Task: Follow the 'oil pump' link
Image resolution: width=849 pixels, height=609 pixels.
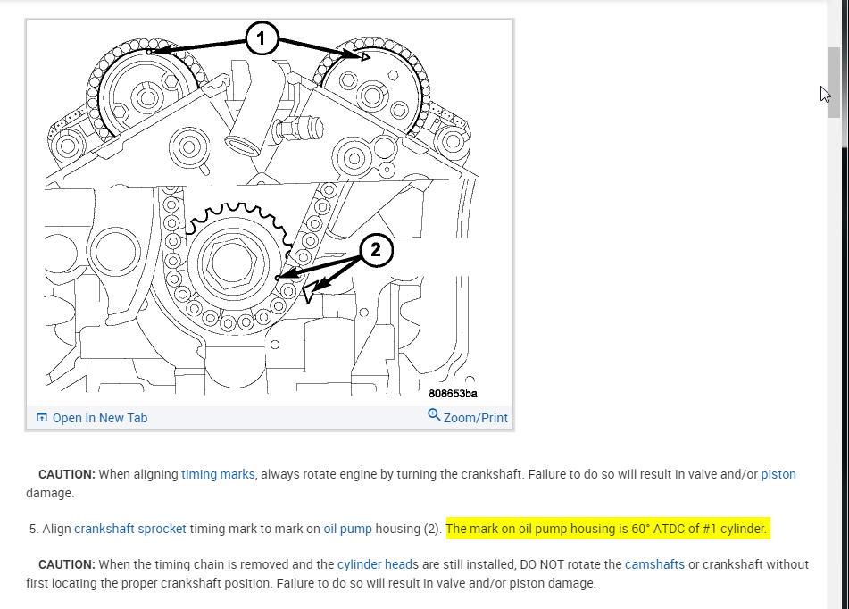Action: (x=347, y=529)
